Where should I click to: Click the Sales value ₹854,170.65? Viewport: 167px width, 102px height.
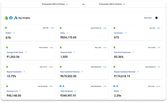tap(68, 37)
